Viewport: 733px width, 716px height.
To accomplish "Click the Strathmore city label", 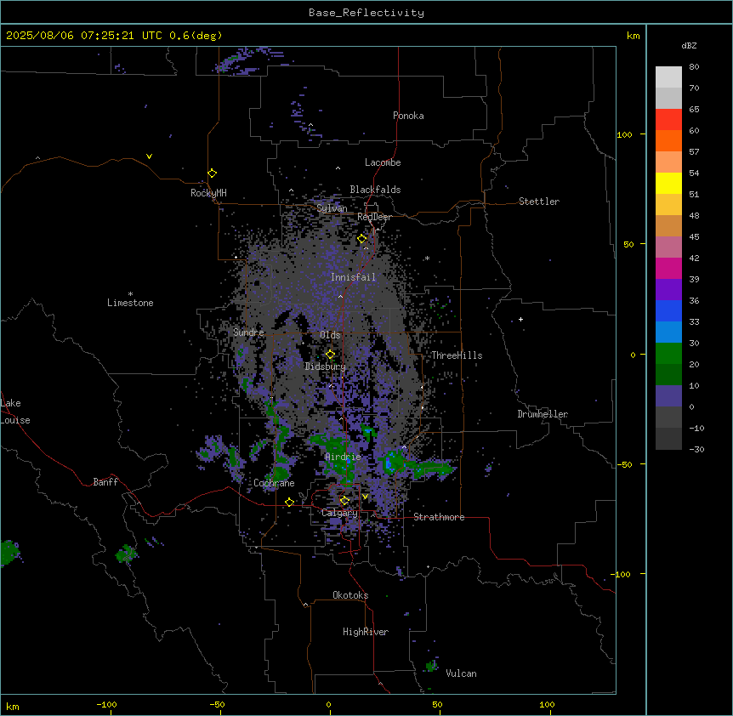I will 439,517.
